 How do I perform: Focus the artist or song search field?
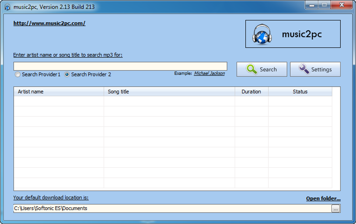click(120, 66)
